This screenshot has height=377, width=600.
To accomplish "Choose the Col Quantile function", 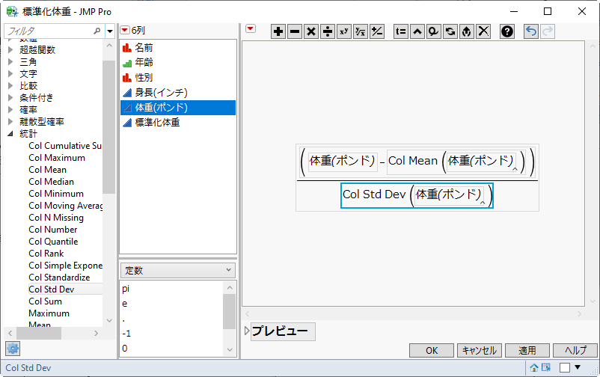I will 53,242.
